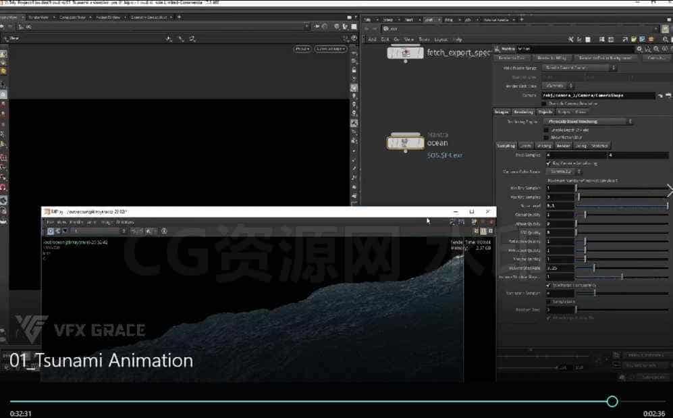Open the Valid Frame Range dropdown

click(579, 68)
